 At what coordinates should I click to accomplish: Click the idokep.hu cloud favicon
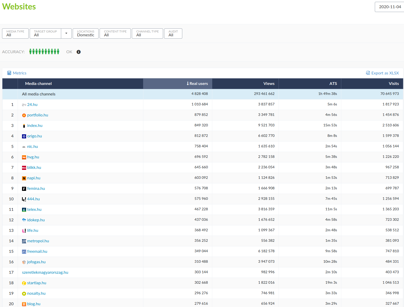point(24,220)
